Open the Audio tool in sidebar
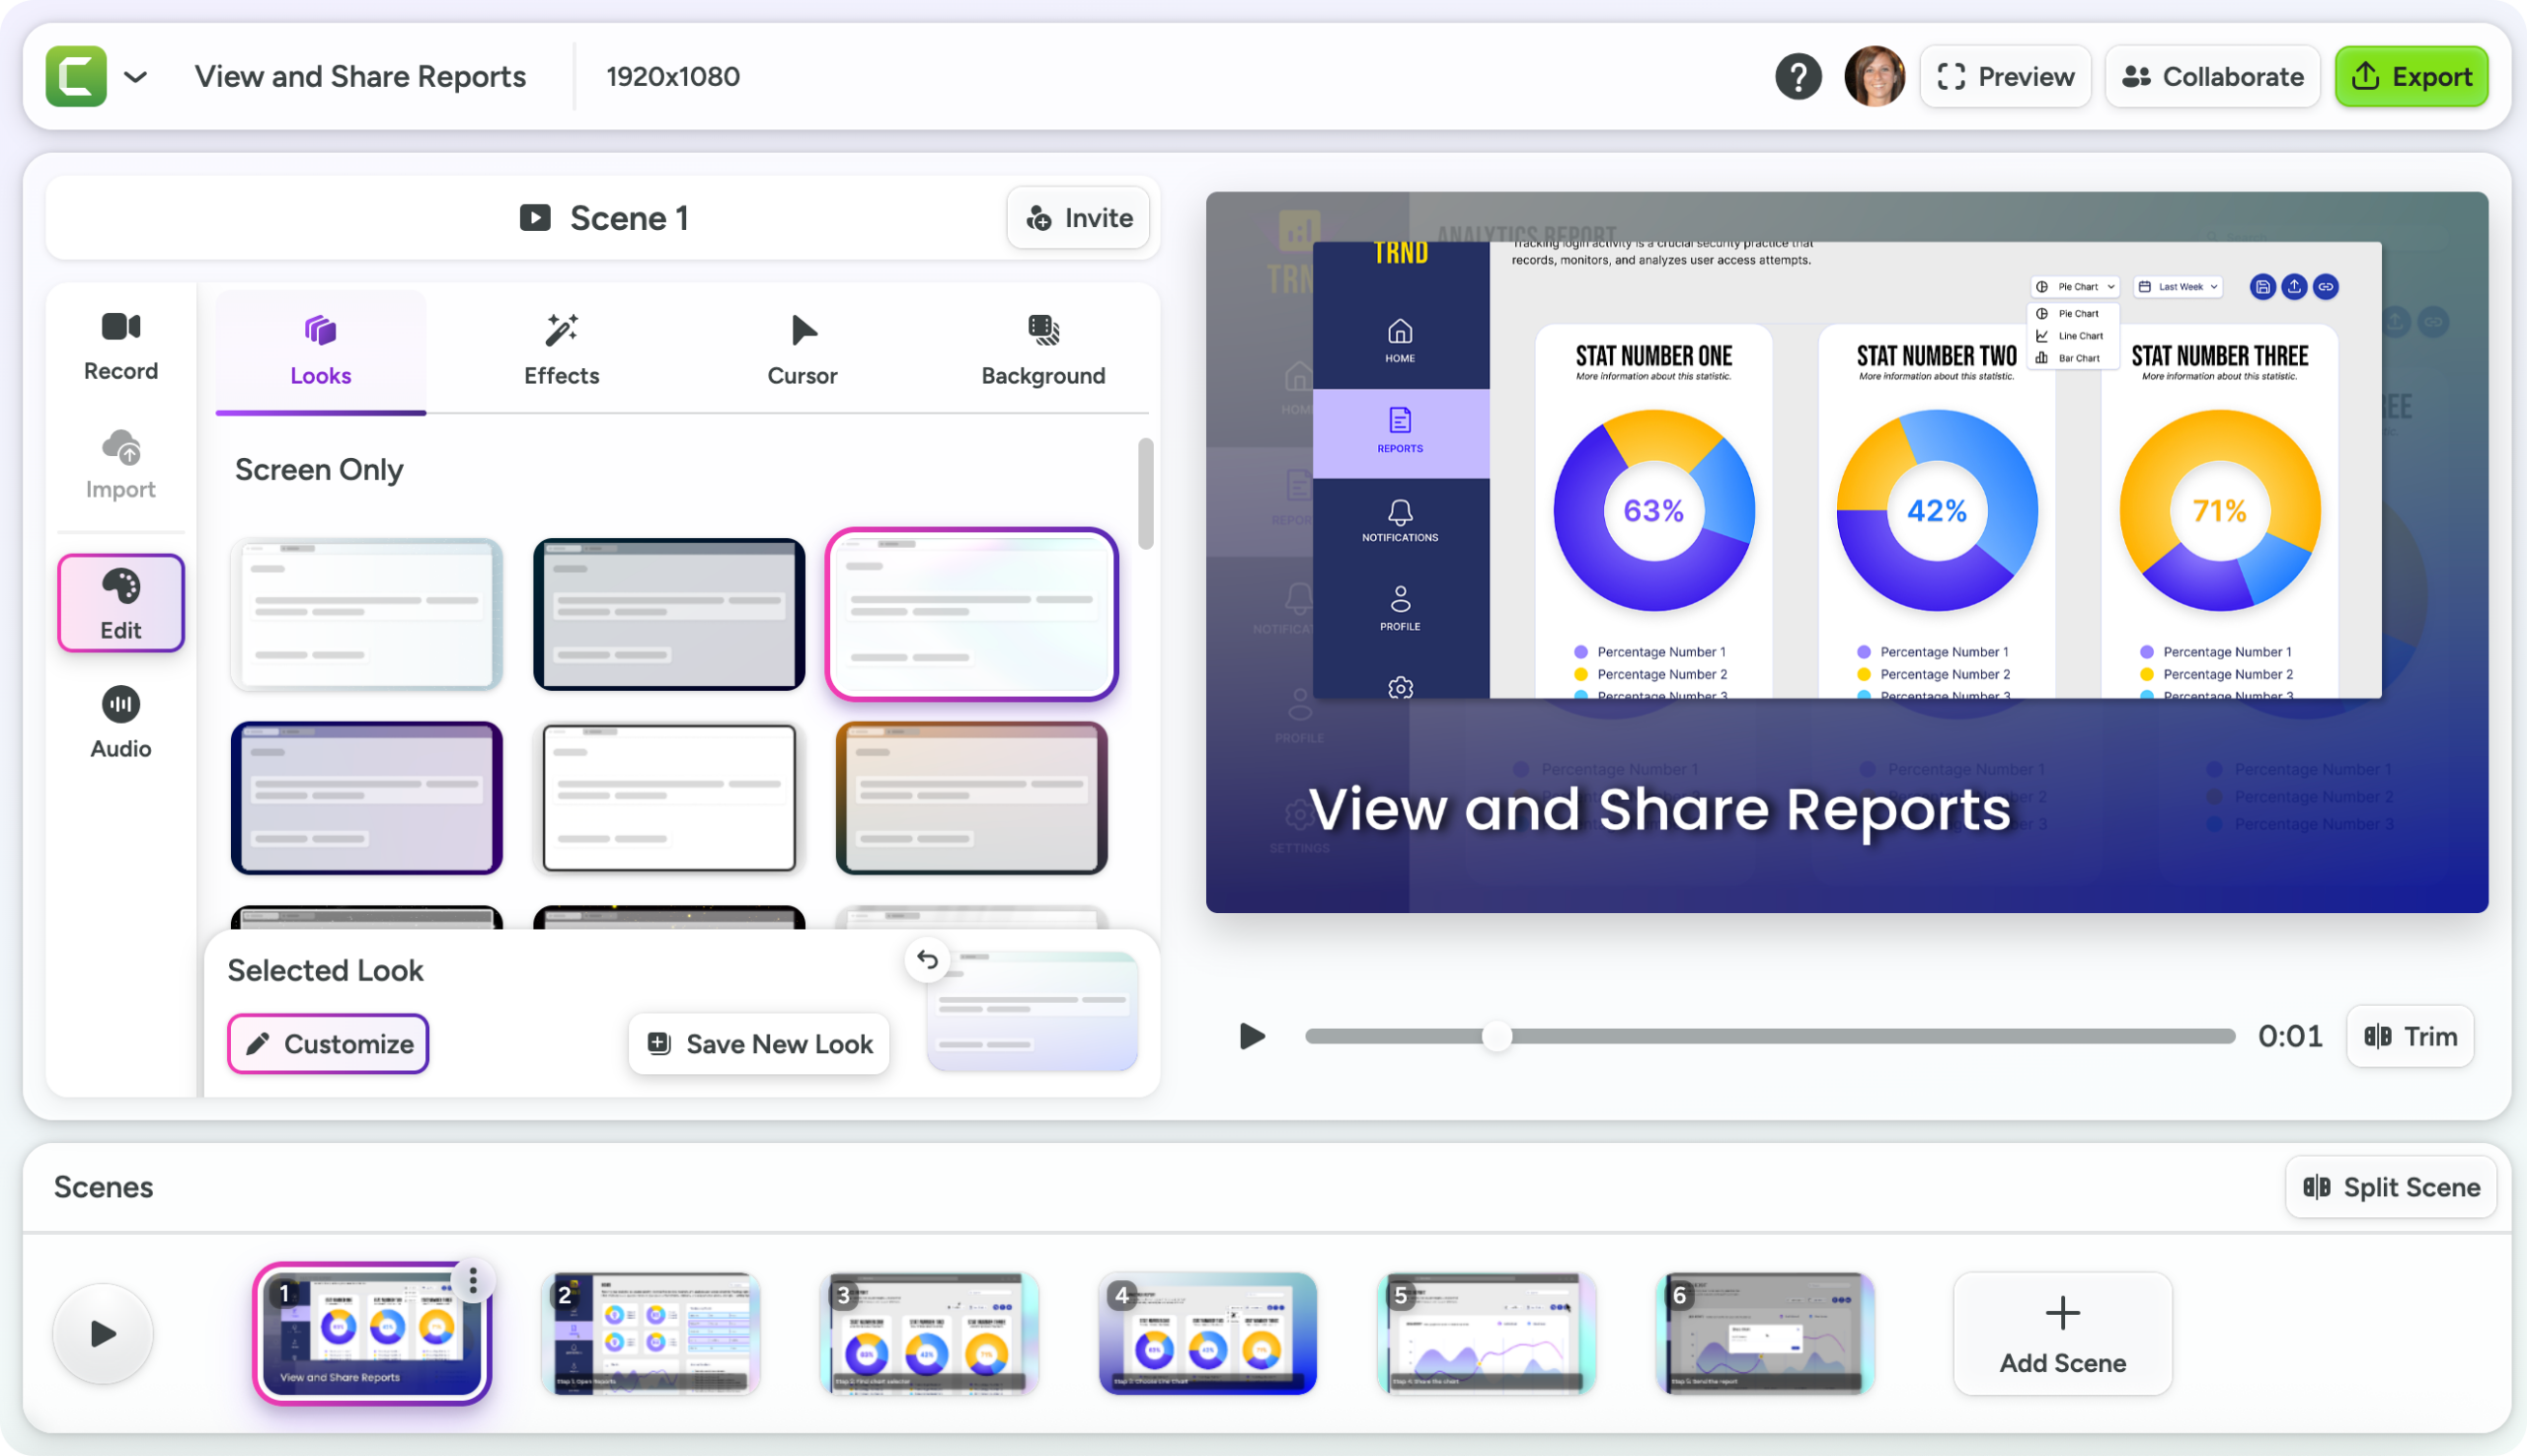This screenshot has width=2527, height=1456. coord(121,722)
